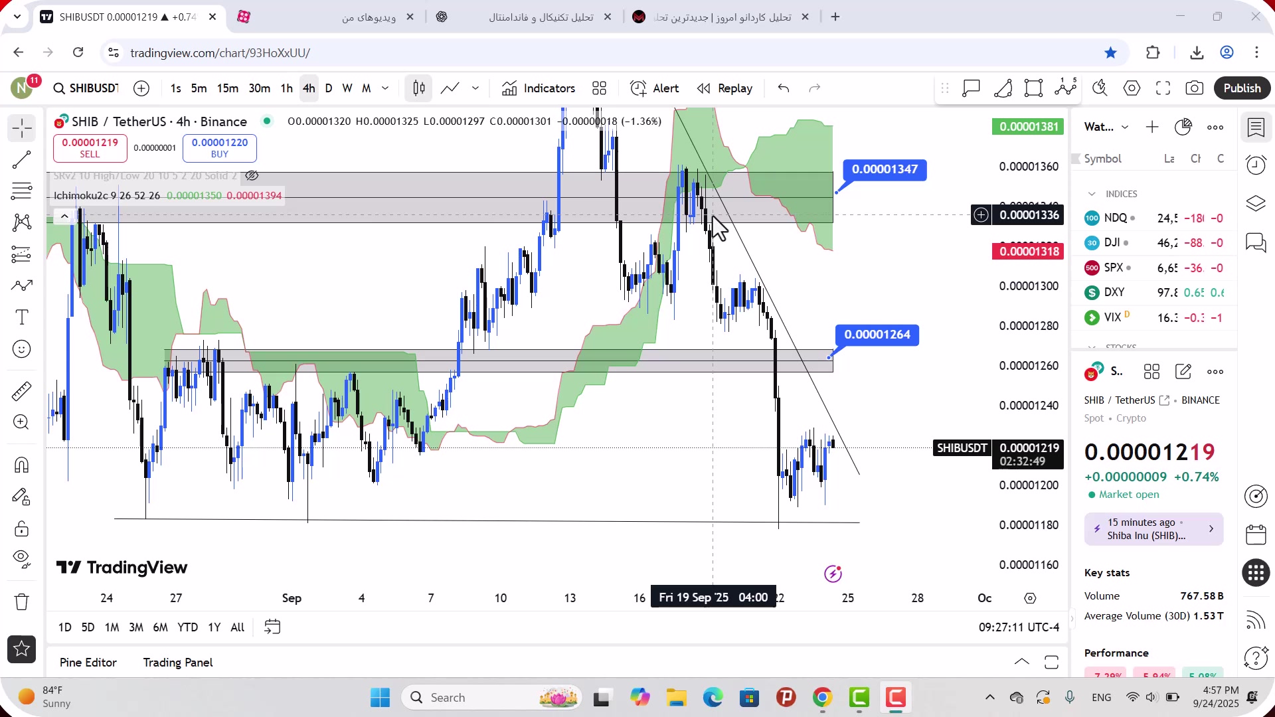Expand the bottom panel with chevron

(1022, 662)
